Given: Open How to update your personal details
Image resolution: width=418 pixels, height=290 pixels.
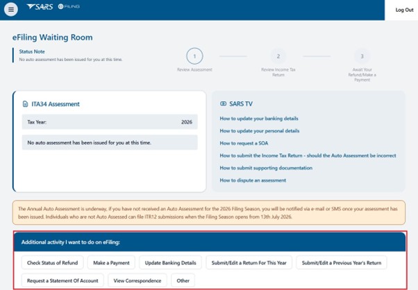Looking at the screenshot, I should click(x=260, y=130).
